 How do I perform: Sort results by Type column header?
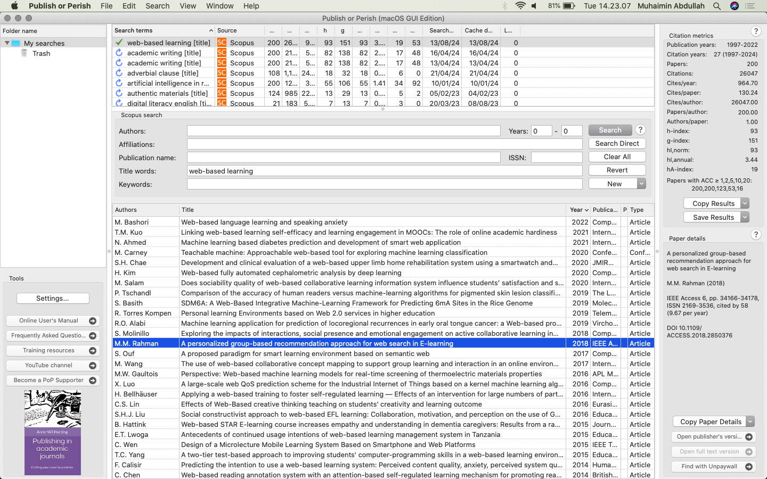point(641,210)
